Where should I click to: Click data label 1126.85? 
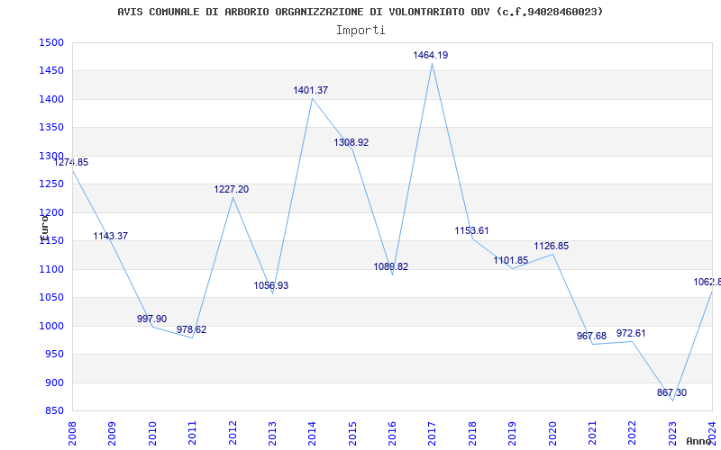(x=552, y=246)
